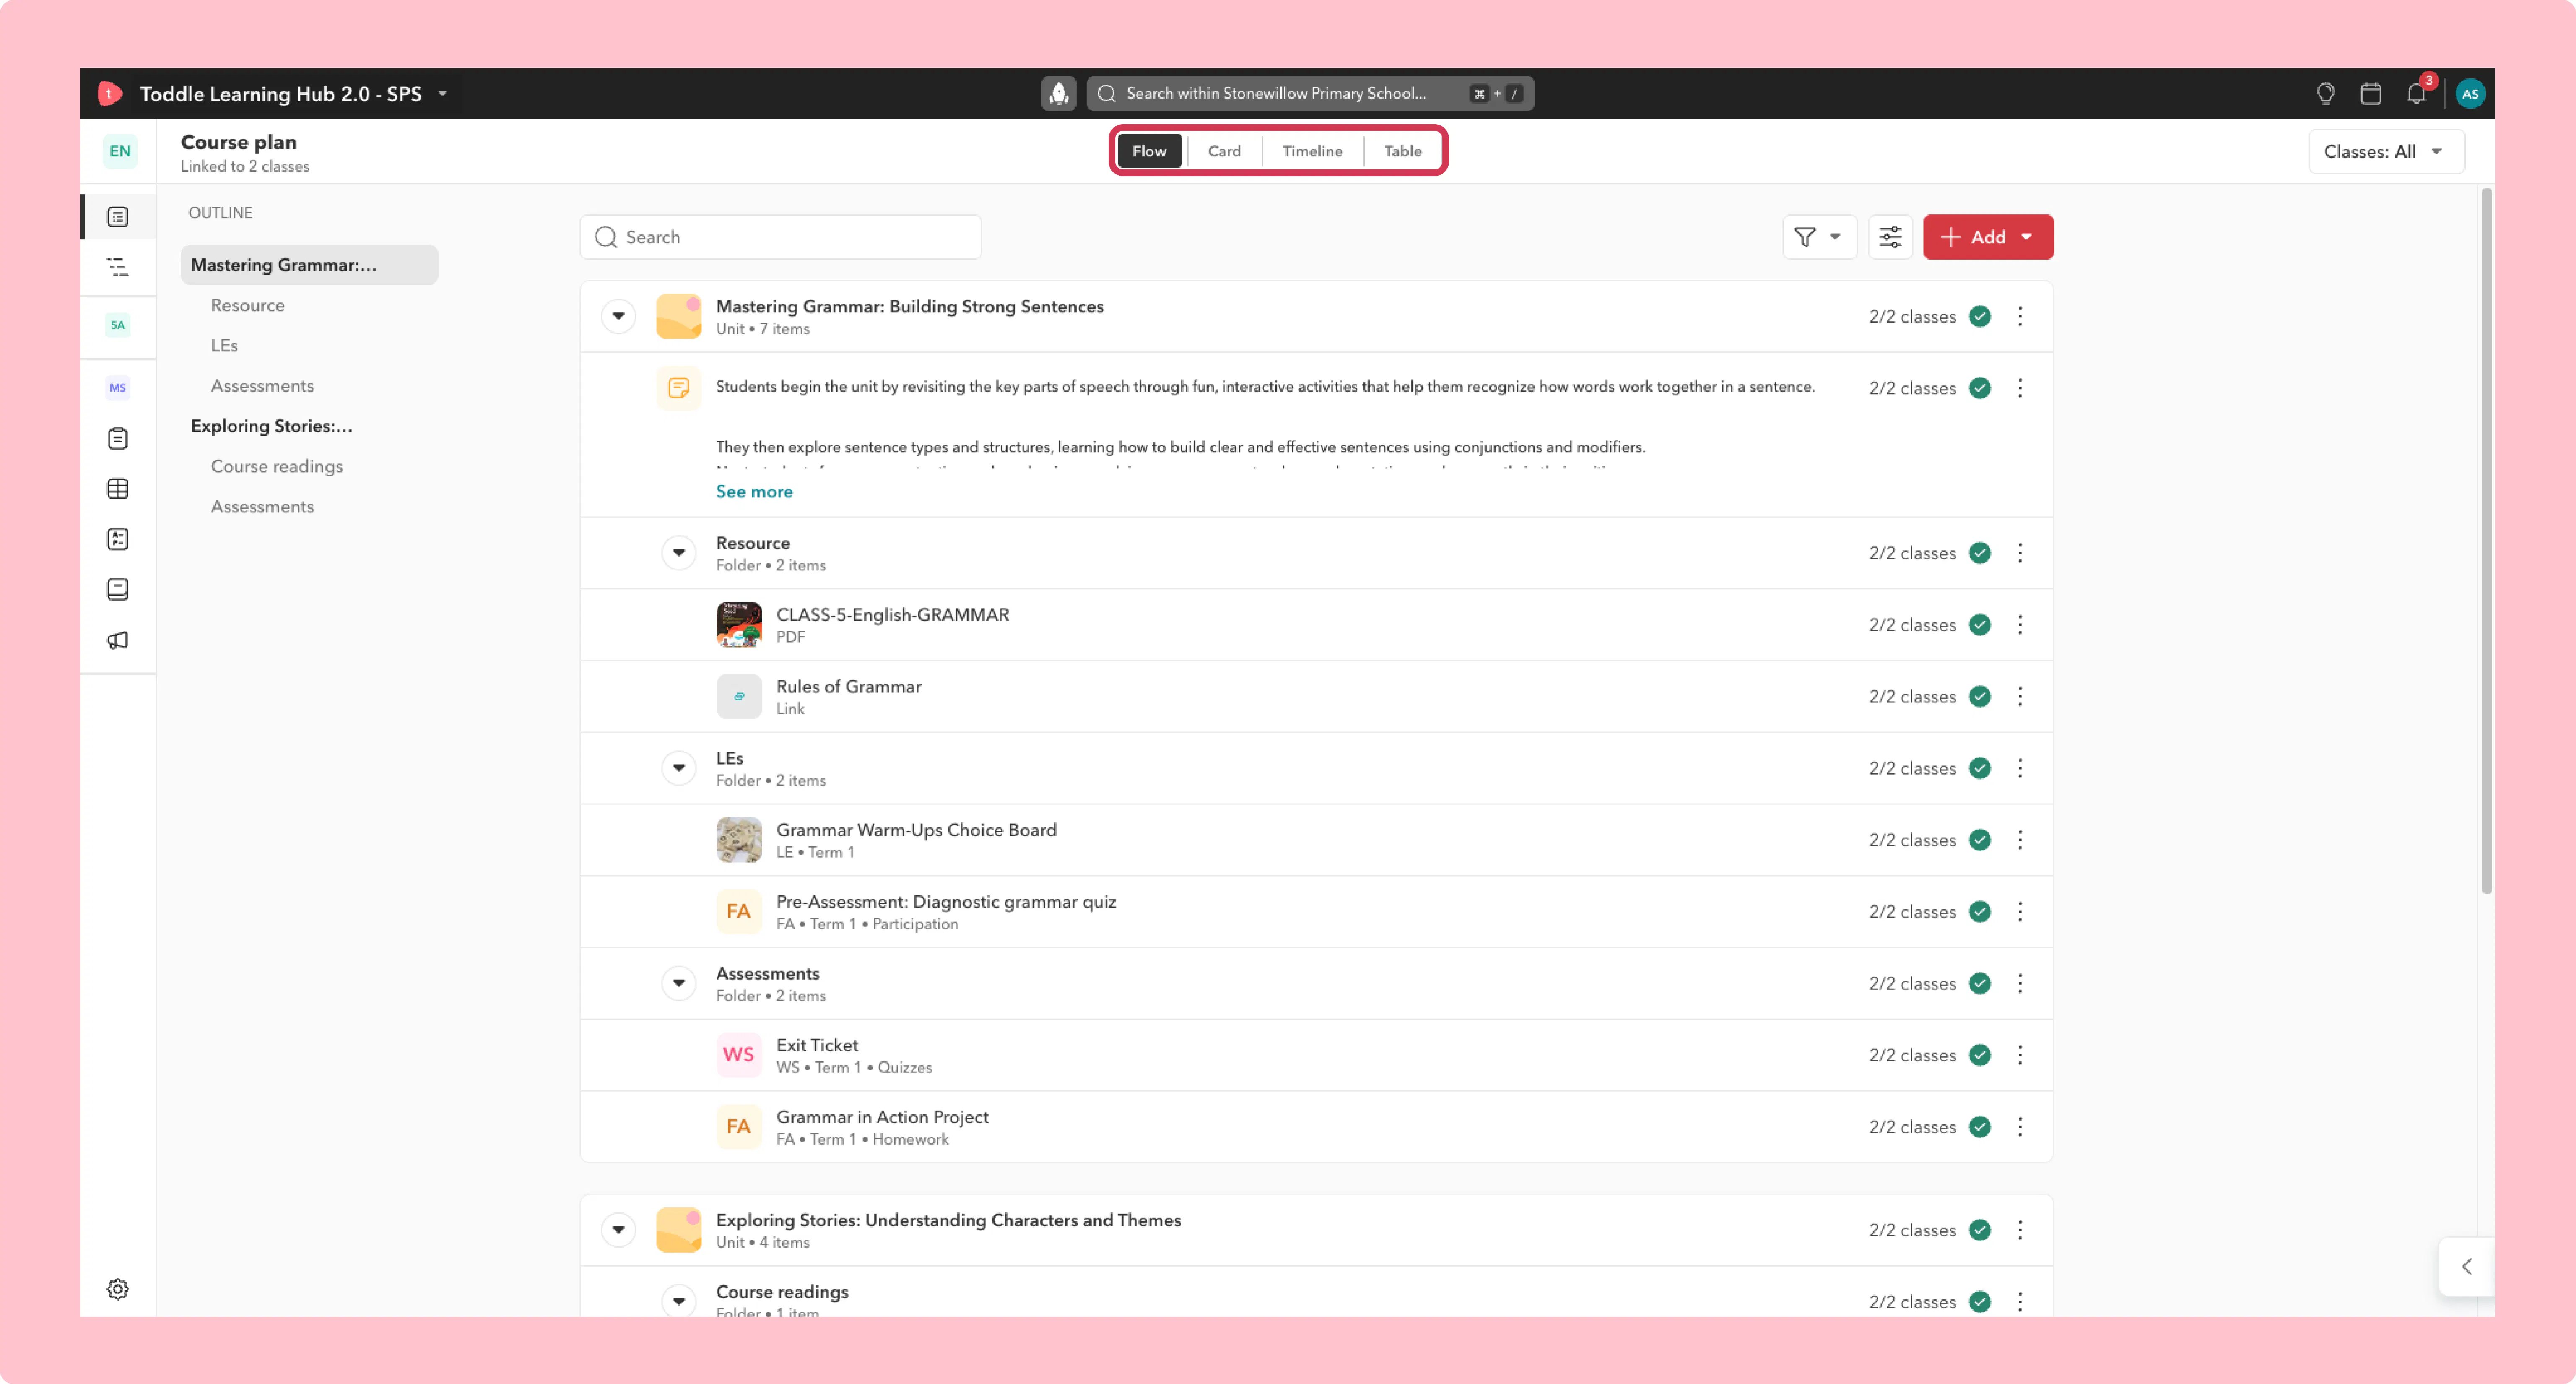The height and width of the screenshot is (1384, 2576).
Task: Open more options for Exit Ticket
Action: click(x=2020, y=1055)
